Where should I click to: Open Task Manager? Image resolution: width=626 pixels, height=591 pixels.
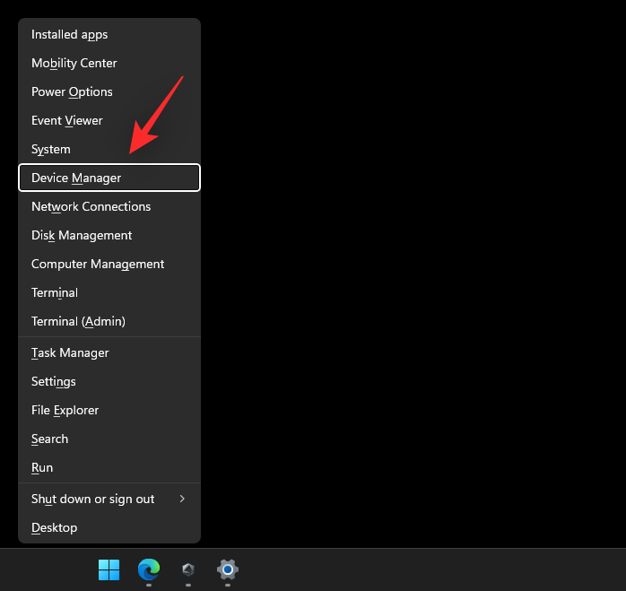pos(109,353)
